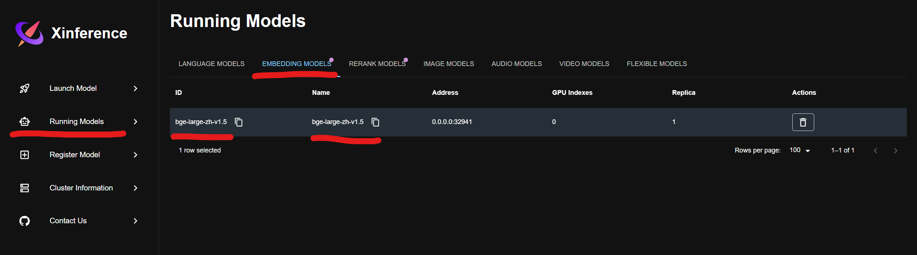This screenshot has width=917, height=255.
Task: Click the ID text bge-large-zh-v1.5
Action: (x=201, y=122)
